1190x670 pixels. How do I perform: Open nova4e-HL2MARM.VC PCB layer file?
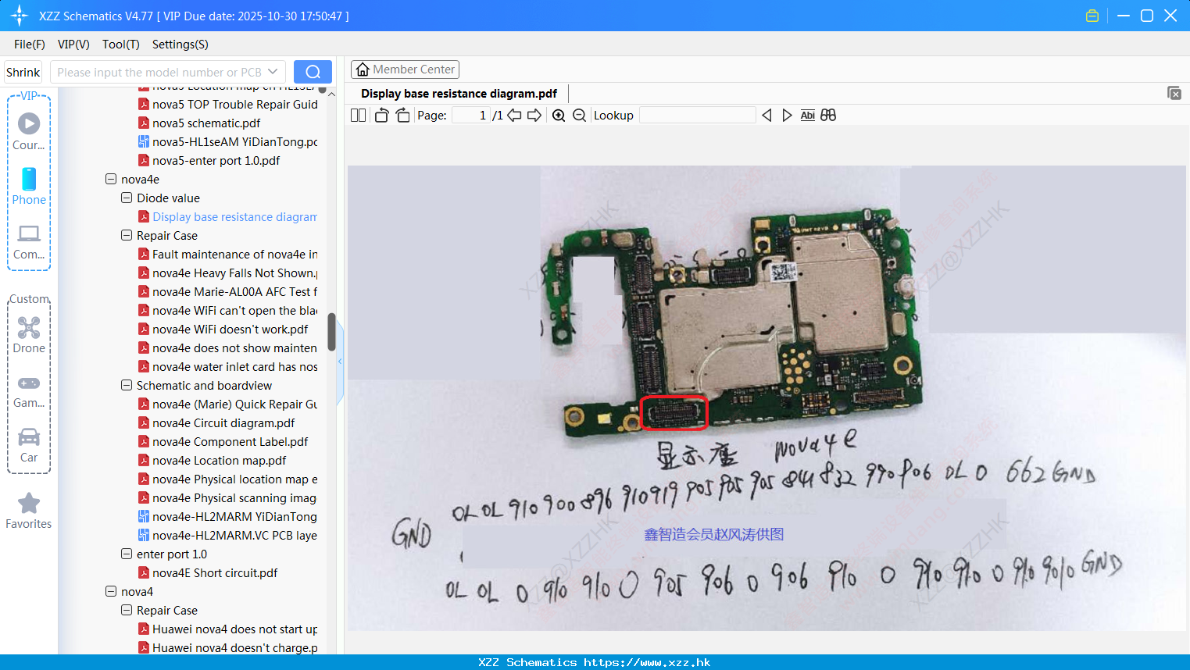click(234, 536)
